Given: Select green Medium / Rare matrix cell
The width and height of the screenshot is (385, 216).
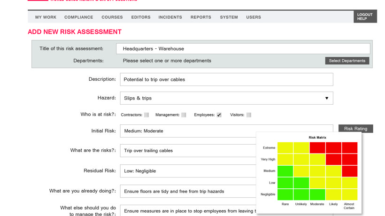Looking at the screenshot, I should point(285,171).
